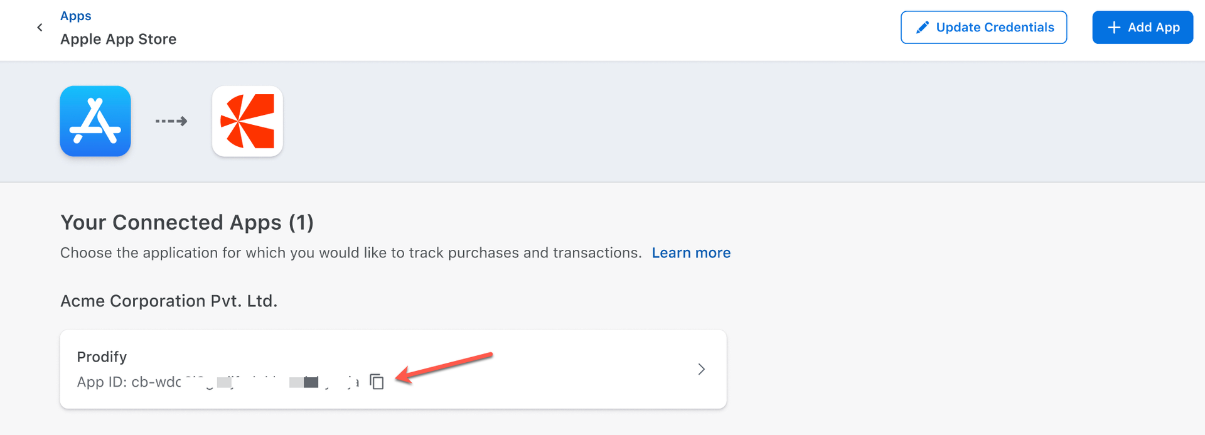Select the Prodify app name
This screenshot has height=435, width=1205.
point(102,357)
